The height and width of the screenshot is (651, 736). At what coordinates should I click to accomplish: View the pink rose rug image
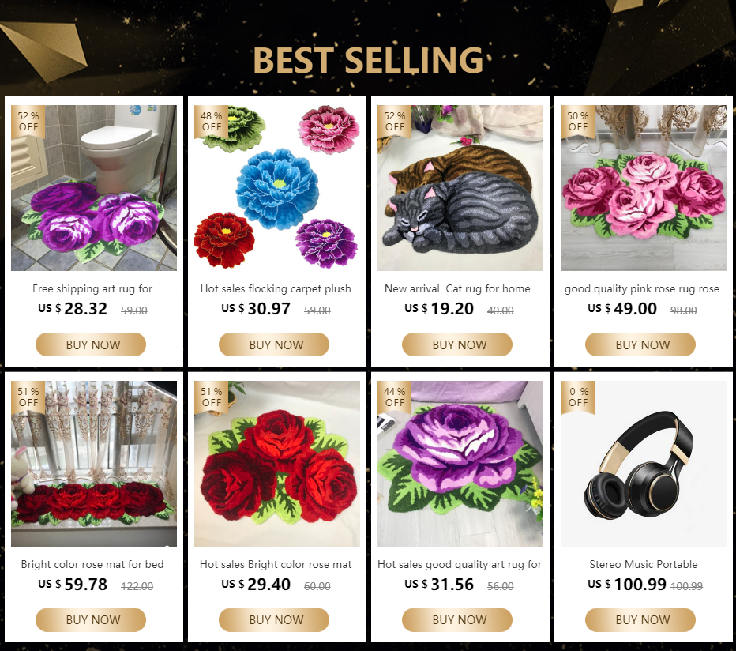pyautogui.click(x=644, y=188)
